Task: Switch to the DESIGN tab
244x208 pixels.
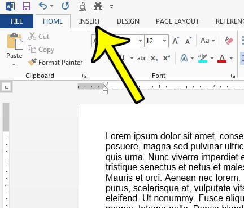Action: [128, 21]
